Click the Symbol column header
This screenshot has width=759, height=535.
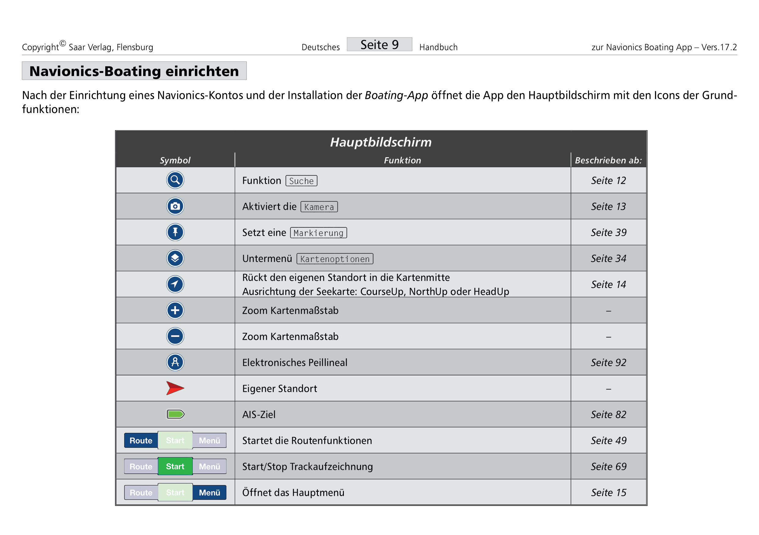[x=175, y=160]
